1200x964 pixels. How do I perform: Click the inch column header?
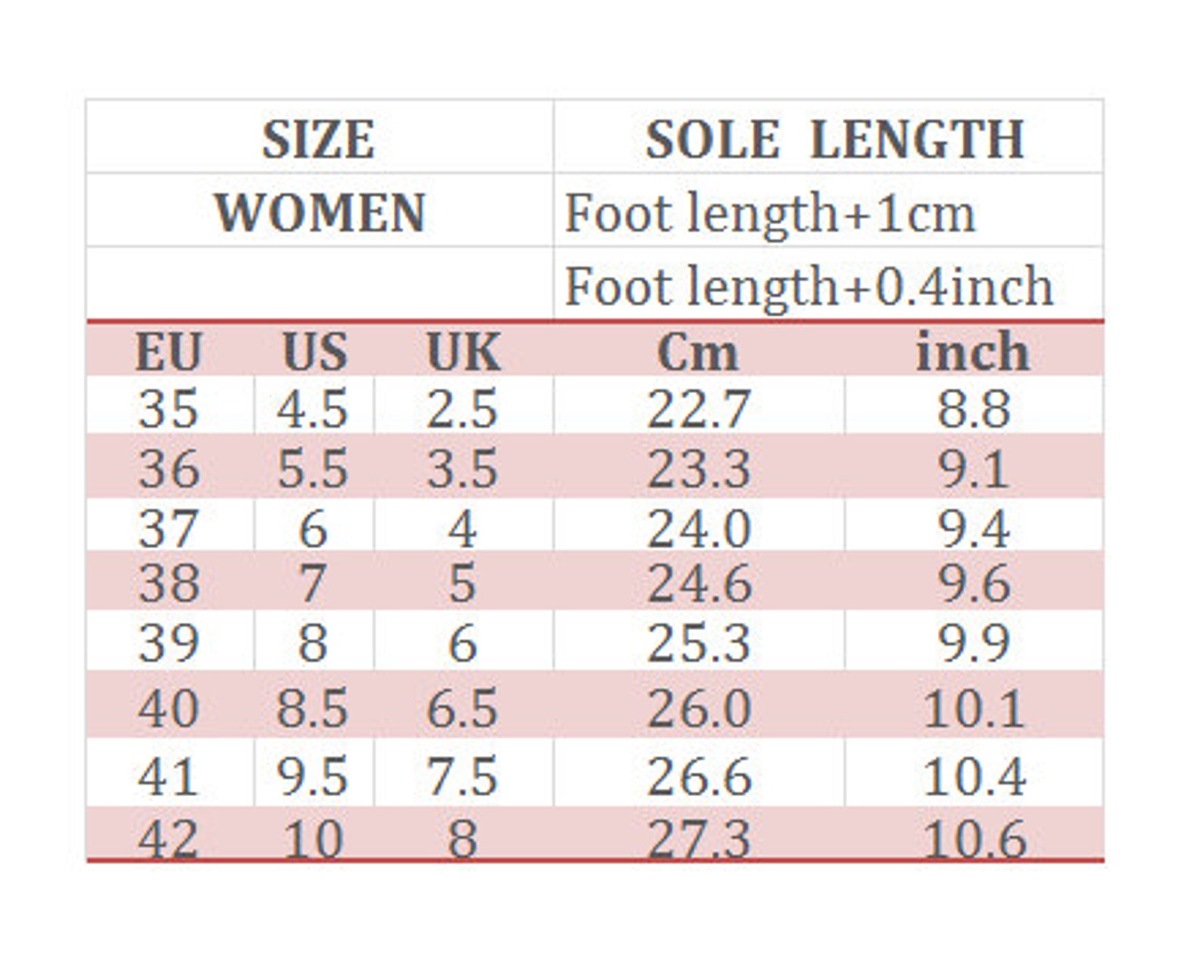(x=974, y=351)
